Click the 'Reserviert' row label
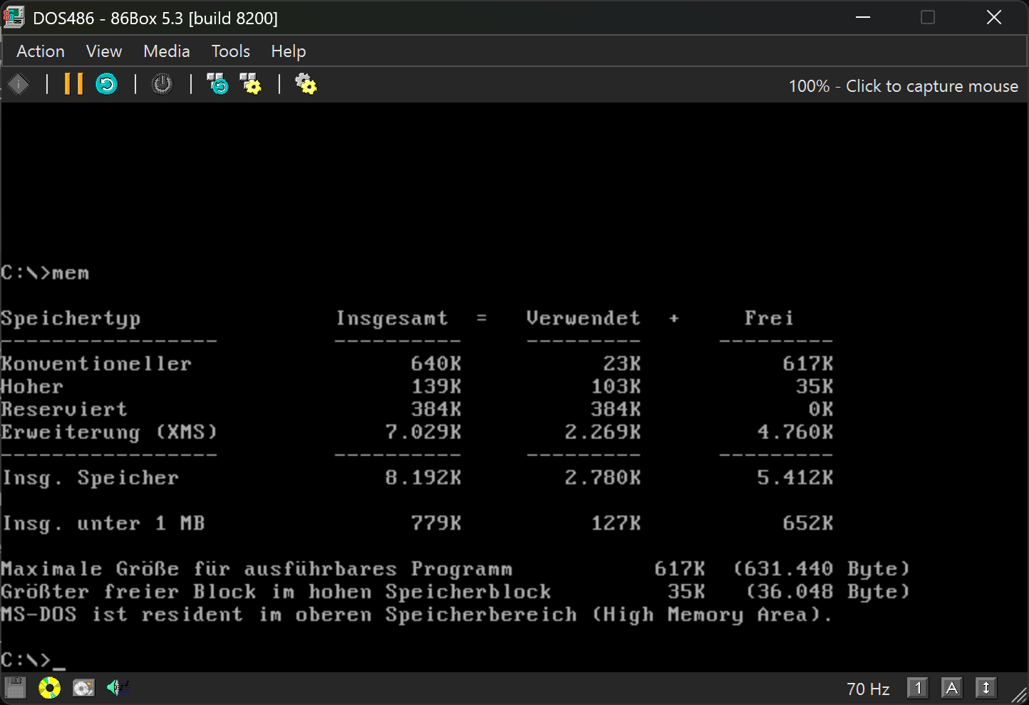This screenshot has width=1029, height=705. point(64,409)
